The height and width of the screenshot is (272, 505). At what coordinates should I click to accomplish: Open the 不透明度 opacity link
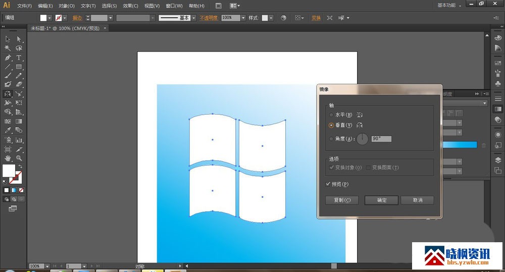pos(209,18)
